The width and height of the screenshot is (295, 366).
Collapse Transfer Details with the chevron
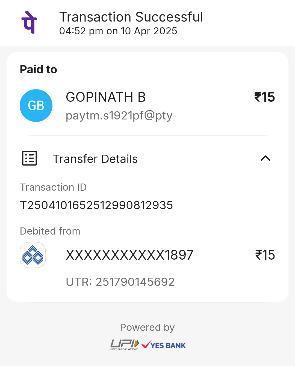point(265,158)
